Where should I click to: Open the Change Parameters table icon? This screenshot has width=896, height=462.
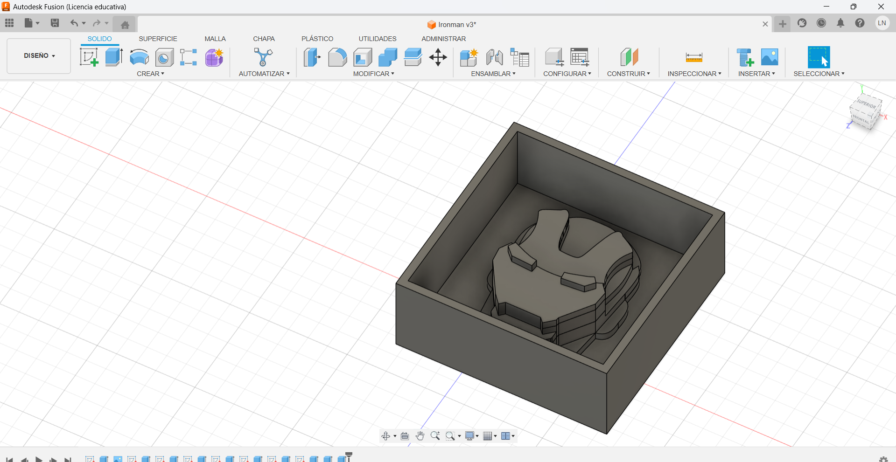(580, 57)
